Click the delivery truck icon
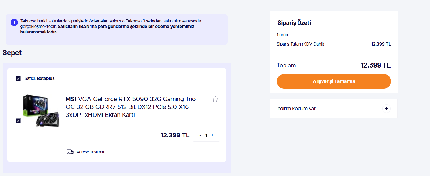Viewport: 430px width, 176px height. 70,152
